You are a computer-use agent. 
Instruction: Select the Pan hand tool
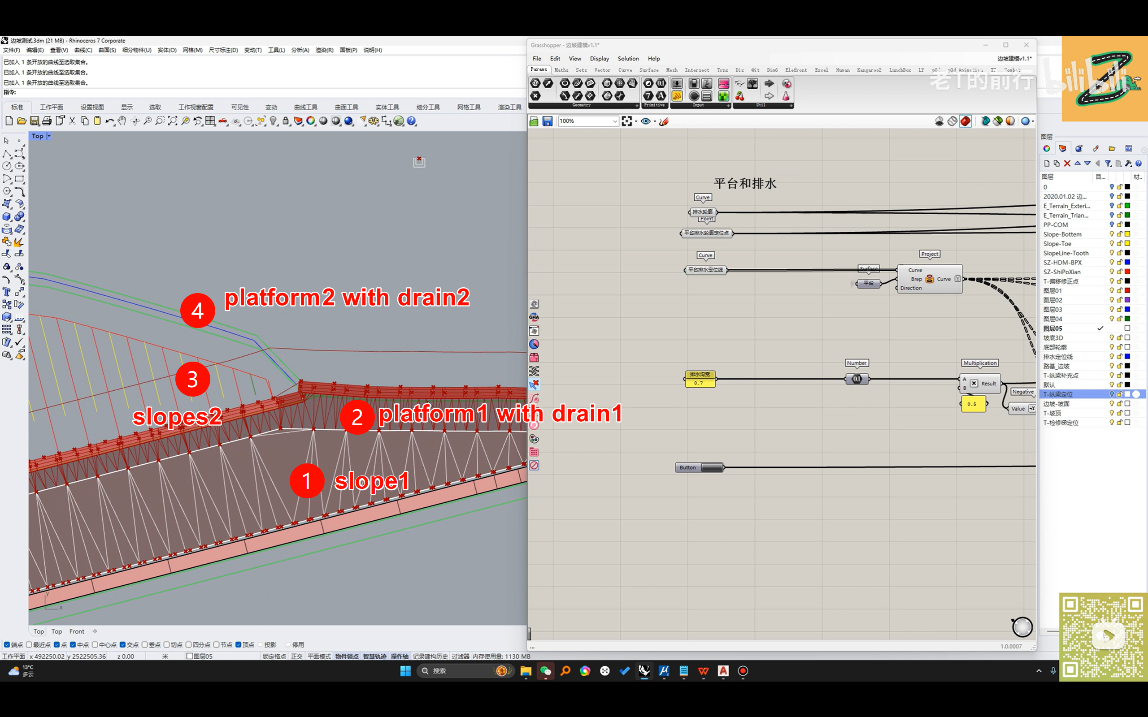coord(122,121)
